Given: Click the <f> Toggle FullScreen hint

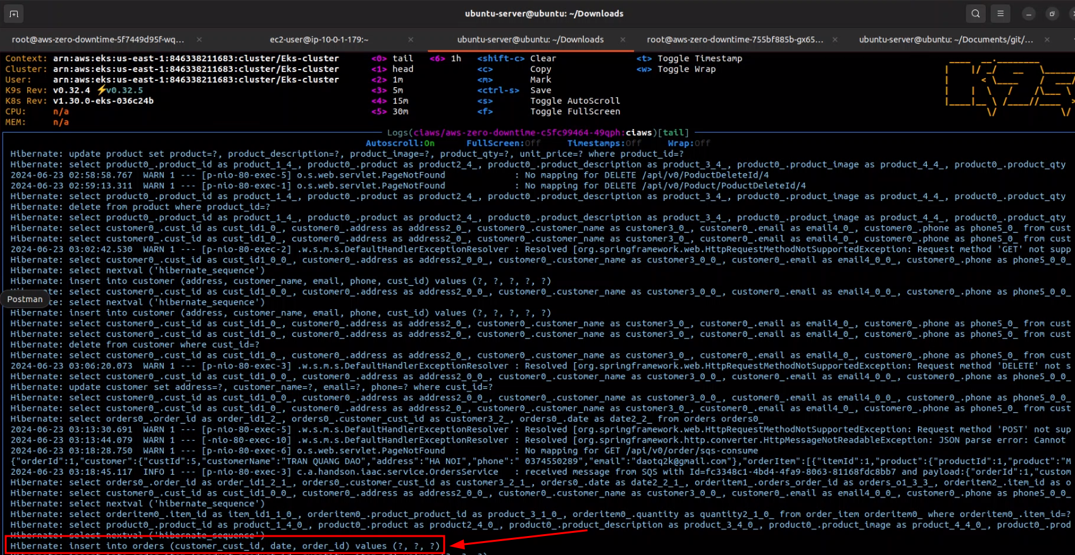Looking at the screenshot, I should pyautogui.click(x=549, y=111).
